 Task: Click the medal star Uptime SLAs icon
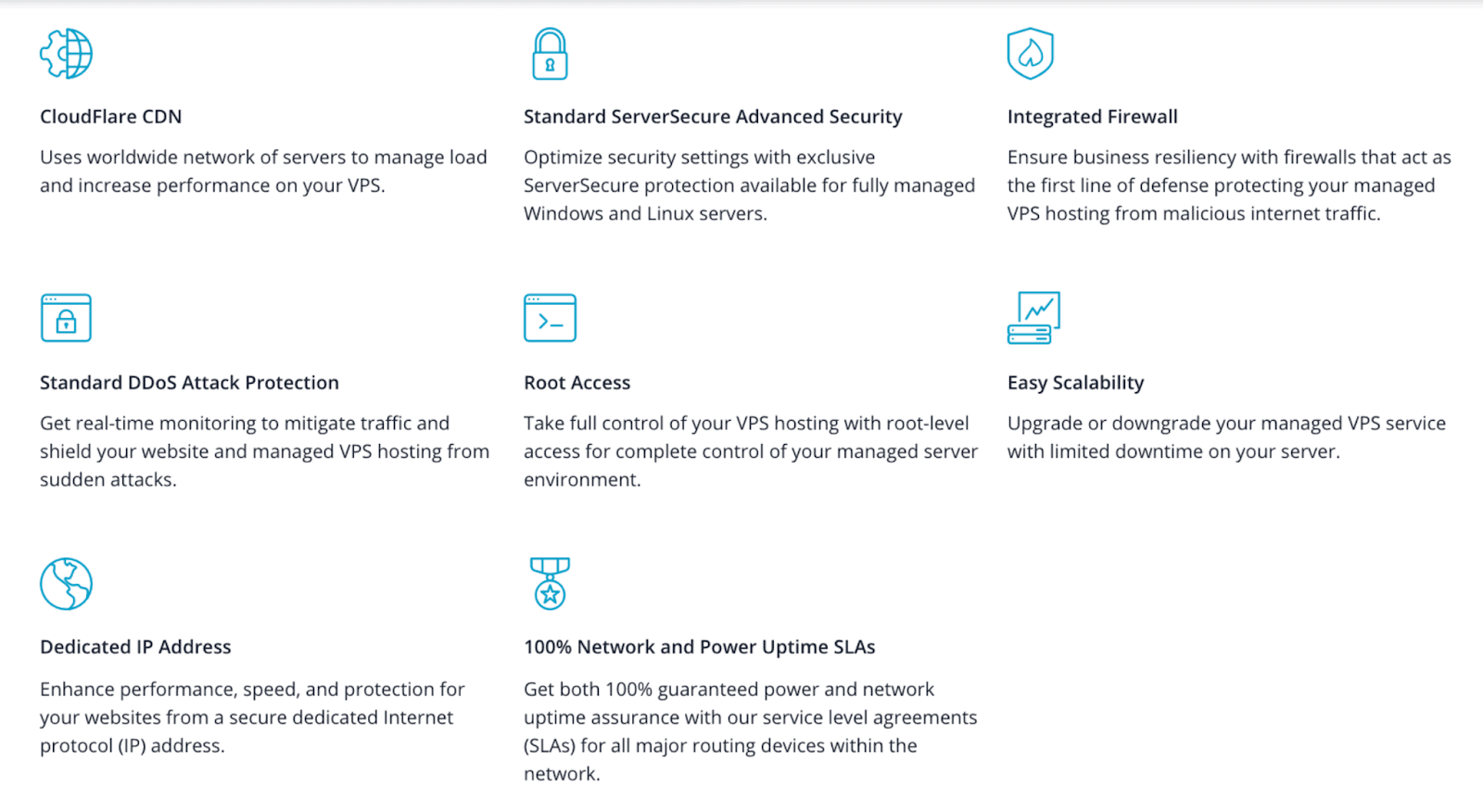tap(550, 583)
